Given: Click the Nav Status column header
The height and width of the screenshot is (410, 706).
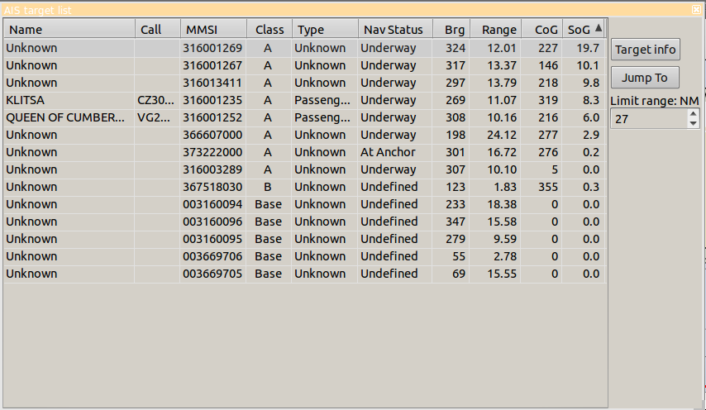Looking at the screenshot, I should coord(394,30).
